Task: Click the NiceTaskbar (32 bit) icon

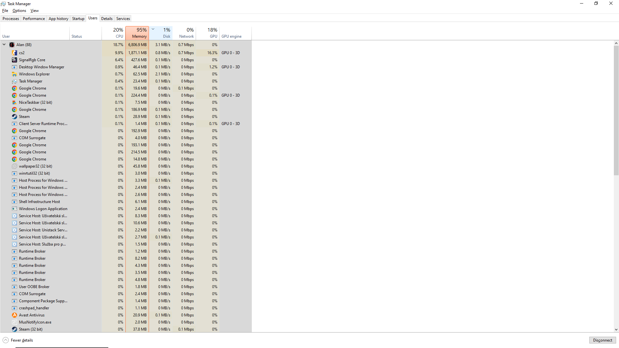Action: point(15,102)
